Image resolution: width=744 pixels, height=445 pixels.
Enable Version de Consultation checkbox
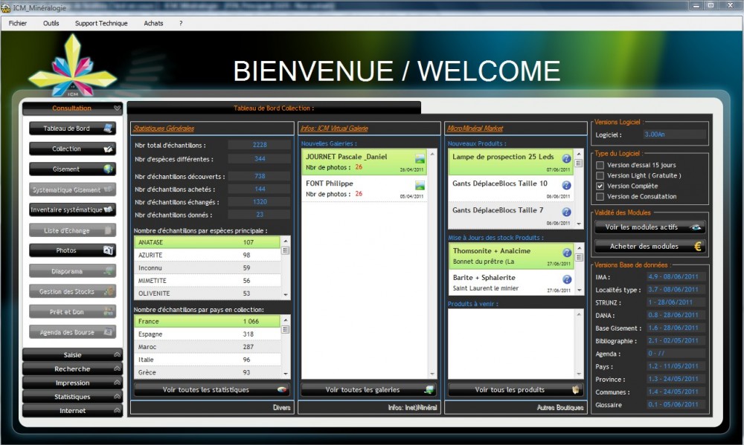(x=600, y=197)
